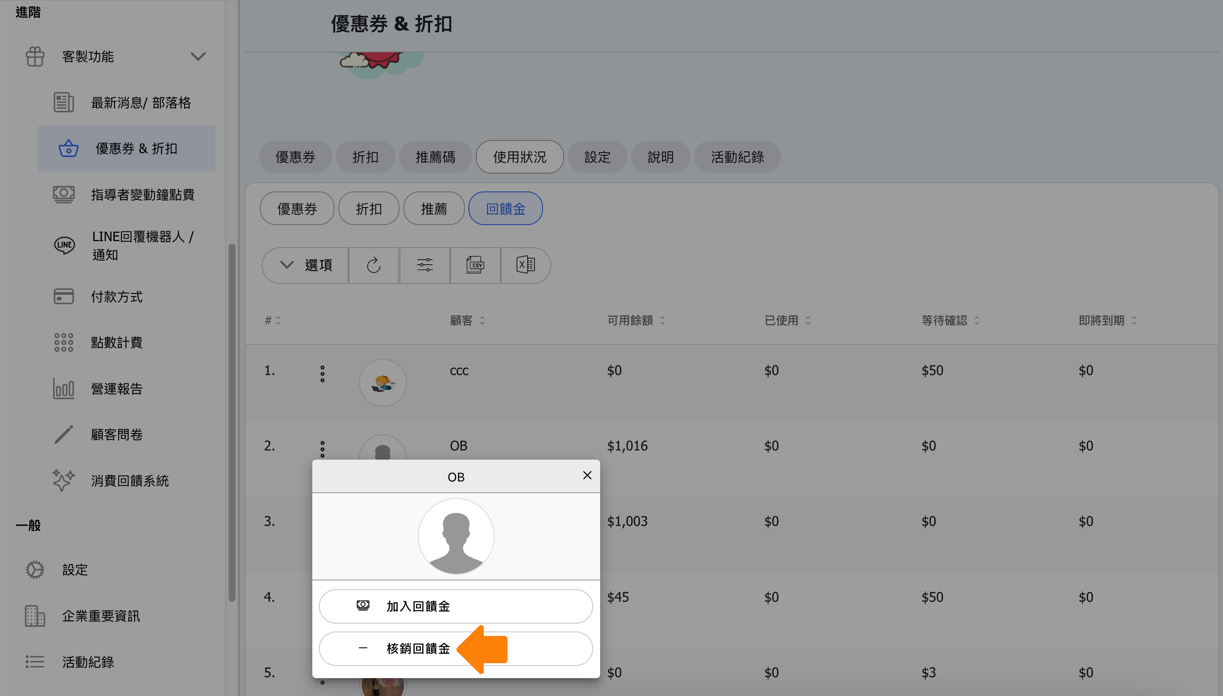Export the list to Excel
The image size is (1223, 696).
(526, 265)
